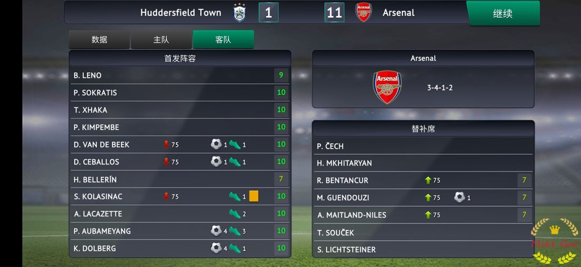Click the Huddersfield Town club crest
This screenshot has width=581, height=267.
[240, 12]
